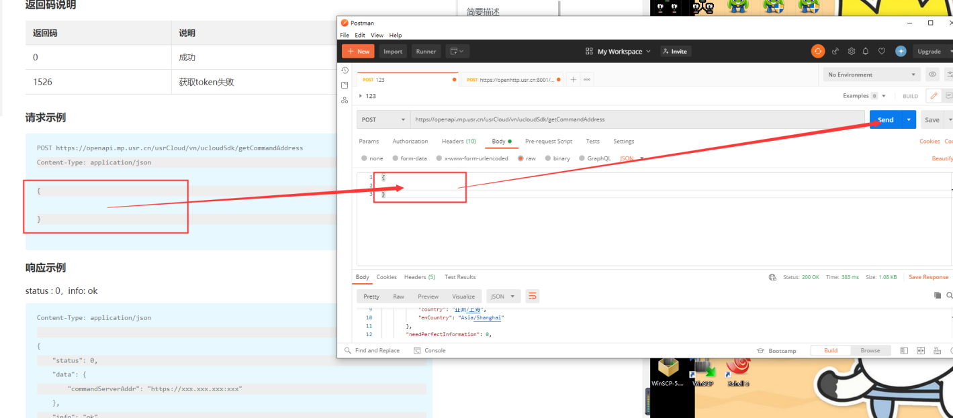Open the History sidebar icon

click(x=345, y=70)
